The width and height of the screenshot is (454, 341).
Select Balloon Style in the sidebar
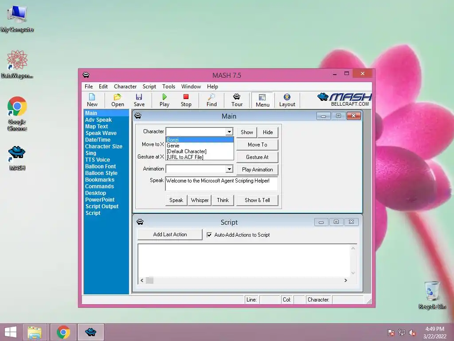(x=101, y=173)
